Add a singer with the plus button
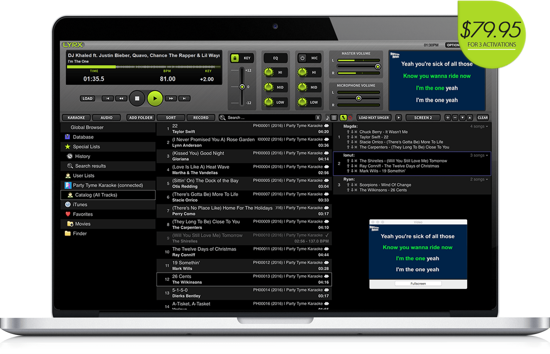550x354 pixels. pyautogui.click(x=448, y=118)
